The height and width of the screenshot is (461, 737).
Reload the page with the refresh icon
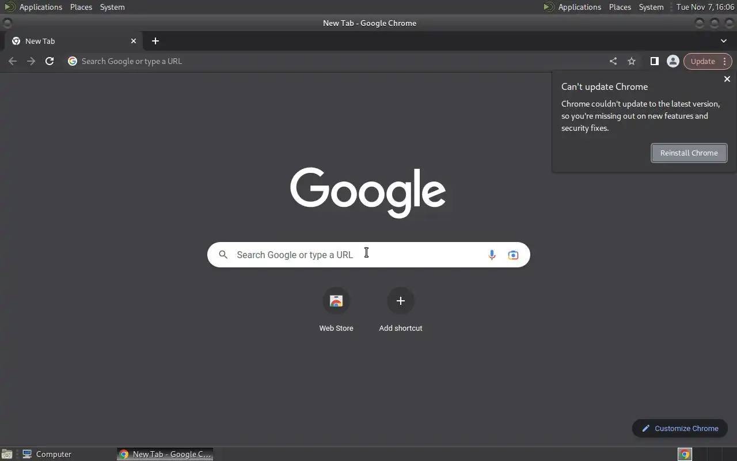pos(50,61)
